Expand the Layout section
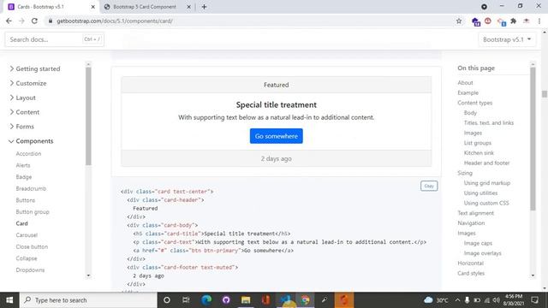 23,98
